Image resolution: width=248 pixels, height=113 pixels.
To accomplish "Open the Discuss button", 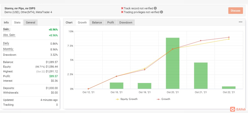I will [235, 11].
